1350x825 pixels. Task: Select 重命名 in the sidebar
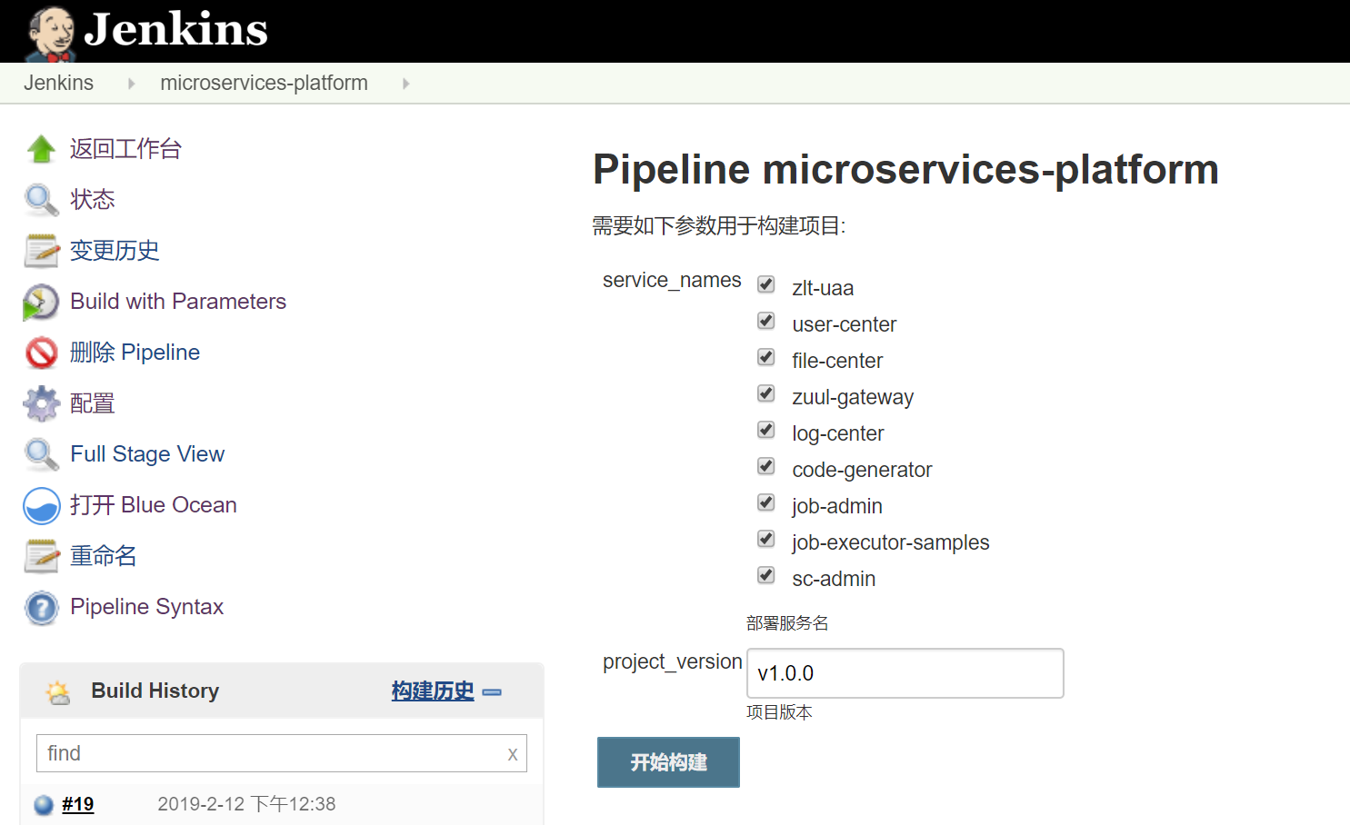[104, 556]
